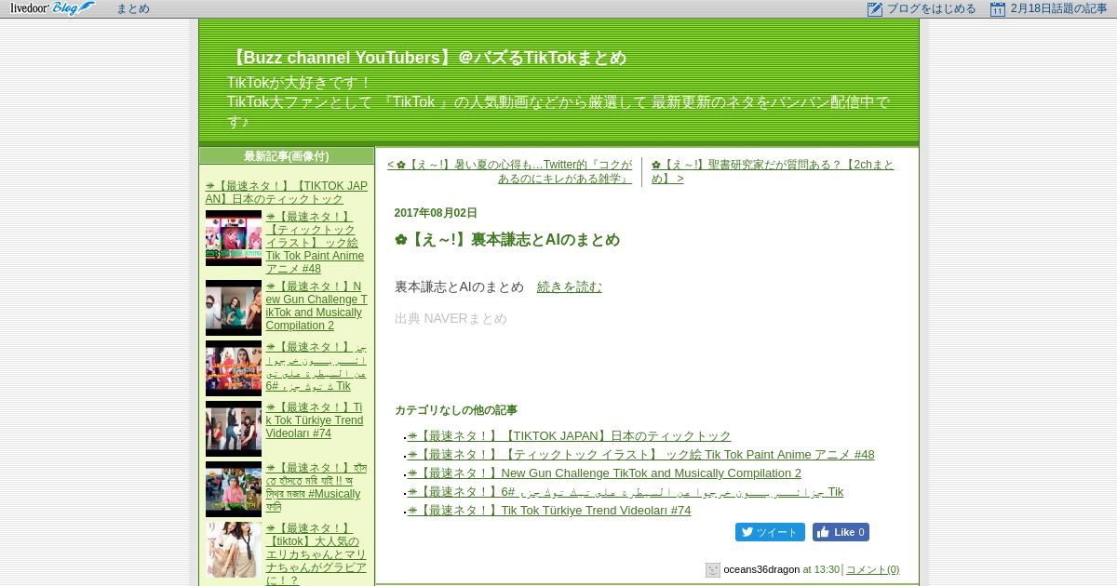Open sidebar thumbnail for Tik Tok Paint Anime #48
The height and width of the screenshot is (586, 1117).
[x=234, y=238]
